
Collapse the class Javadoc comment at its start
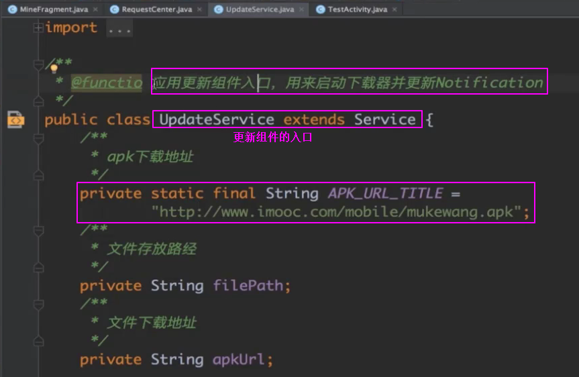38,65
